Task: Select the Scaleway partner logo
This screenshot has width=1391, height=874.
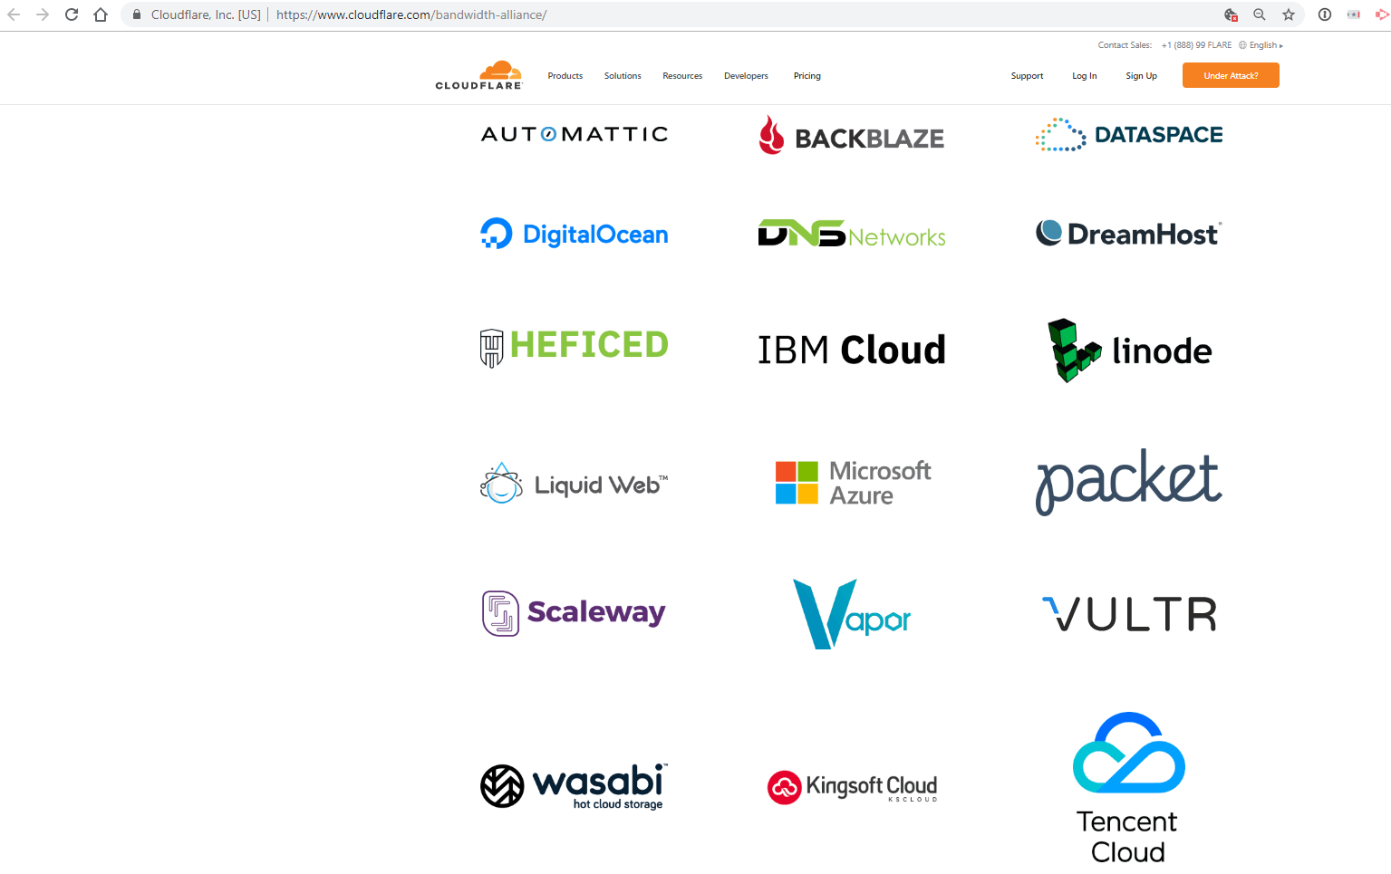Action: 573,612
